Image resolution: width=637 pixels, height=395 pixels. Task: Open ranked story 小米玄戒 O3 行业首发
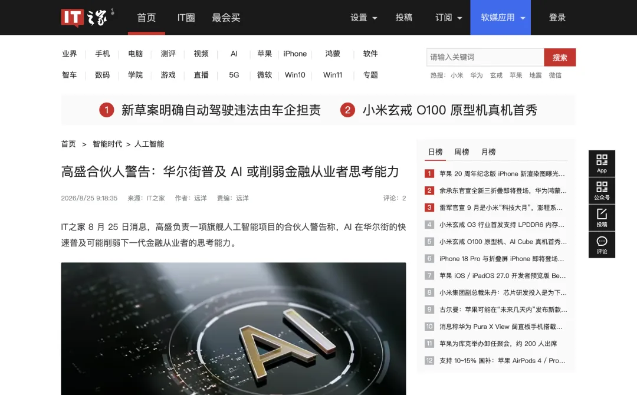502,225
